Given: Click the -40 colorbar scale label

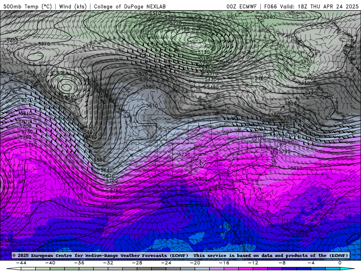Looking at the screenshot, I should 50,263.
